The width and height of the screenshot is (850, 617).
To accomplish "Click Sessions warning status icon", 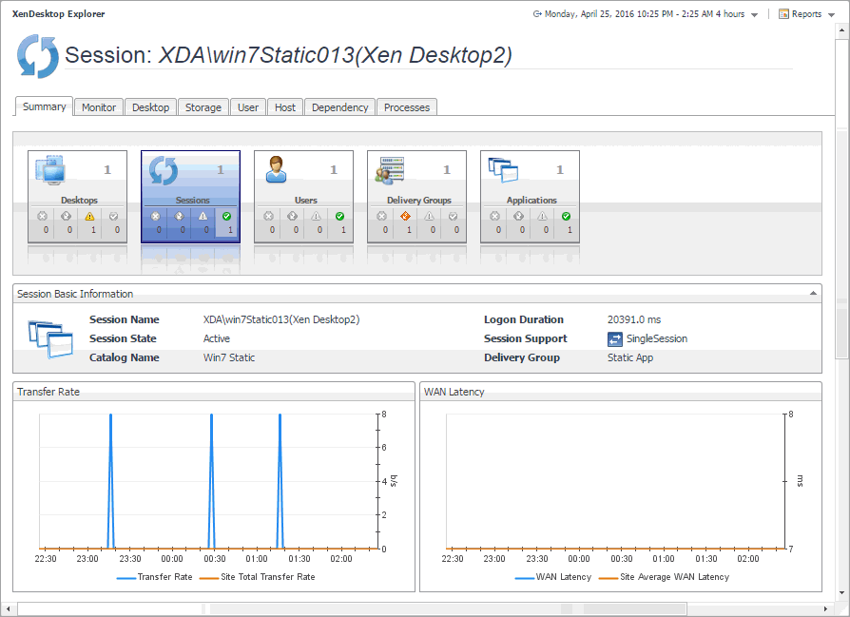I will 203,217.
